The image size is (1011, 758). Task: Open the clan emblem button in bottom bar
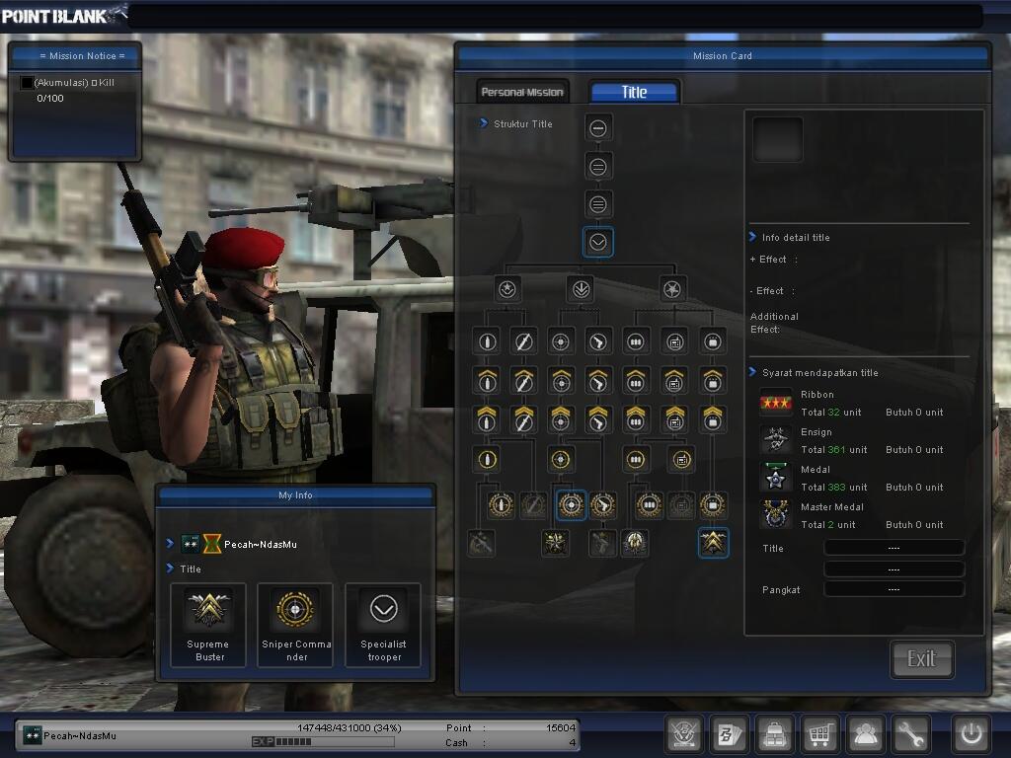683,733
